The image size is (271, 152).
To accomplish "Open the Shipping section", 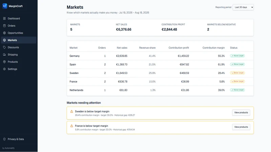I will 19,55.
